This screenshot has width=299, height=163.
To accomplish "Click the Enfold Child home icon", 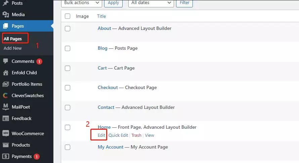I will (6, 73).
